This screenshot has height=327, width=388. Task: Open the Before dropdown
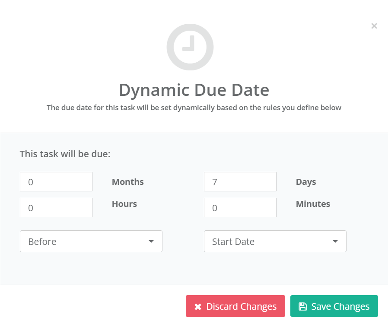pos(91,241)
